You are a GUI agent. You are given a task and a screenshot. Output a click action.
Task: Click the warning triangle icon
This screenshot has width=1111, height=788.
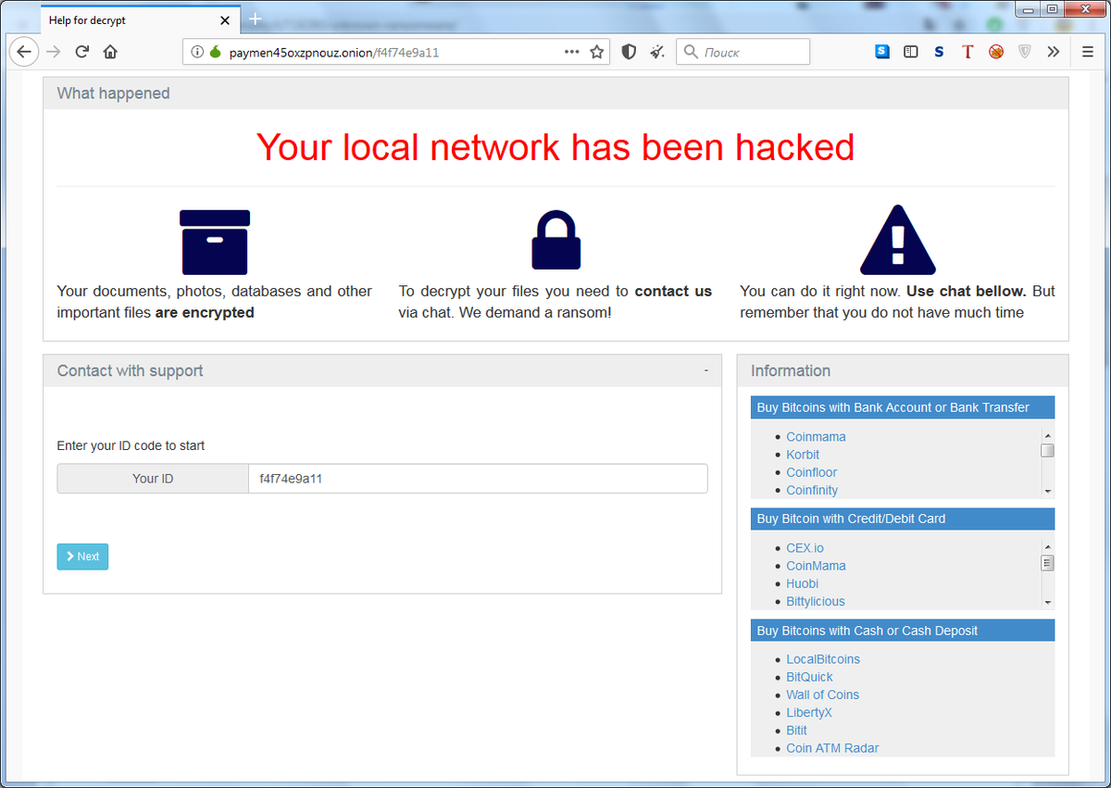click(x=898, y=240)
